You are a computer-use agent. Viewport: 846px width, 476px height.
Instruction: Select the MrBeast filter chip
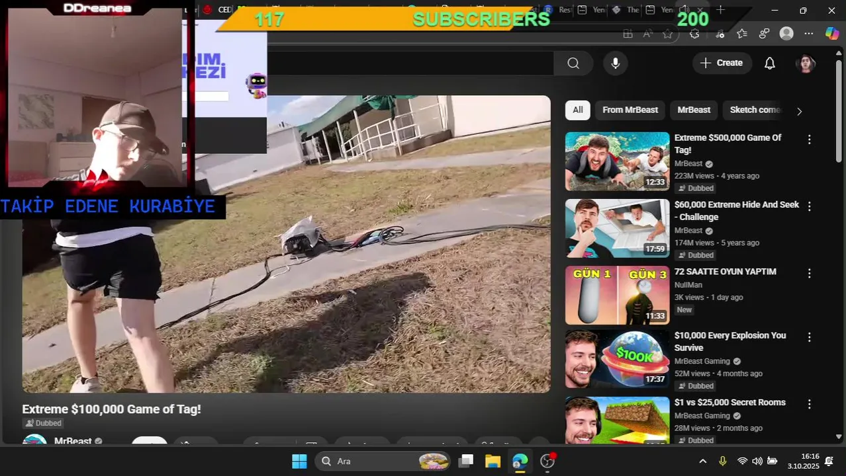tap(694, 110)
